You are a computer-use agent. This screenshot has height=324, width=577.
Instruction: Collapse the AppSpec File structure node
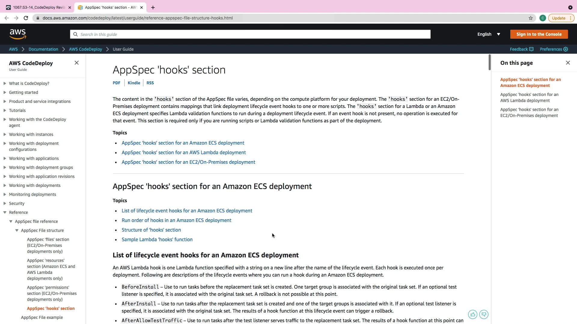pyautogui.click(x=17, y=230)
